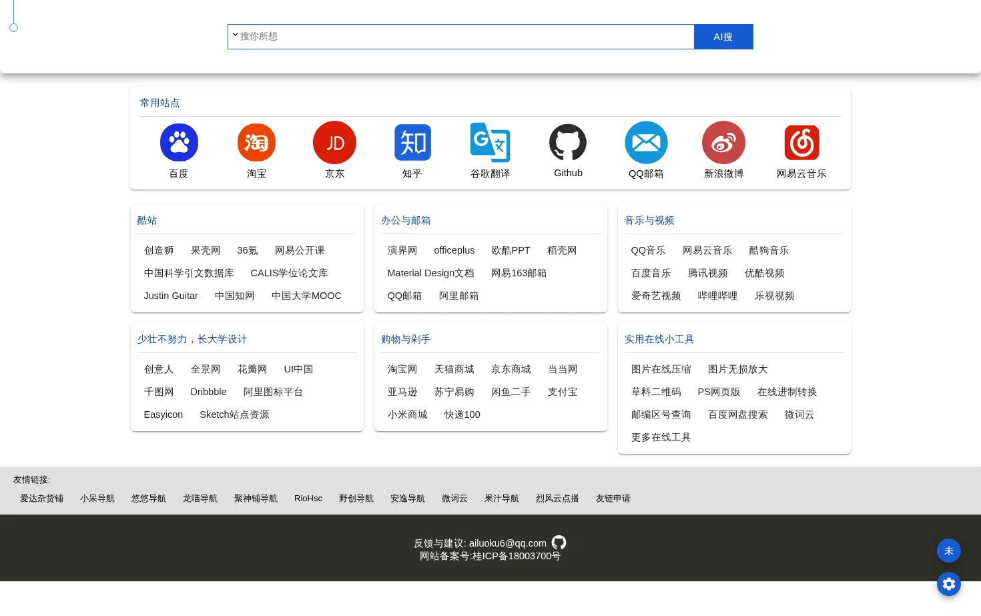Viewport: 981px width, 616px height.
Task: Open the 阿里邮箱 link
Action: [x=459, y=296]
